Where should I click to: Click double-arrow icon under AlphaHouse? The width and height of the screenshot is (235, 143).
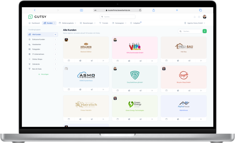pos(201,119)
